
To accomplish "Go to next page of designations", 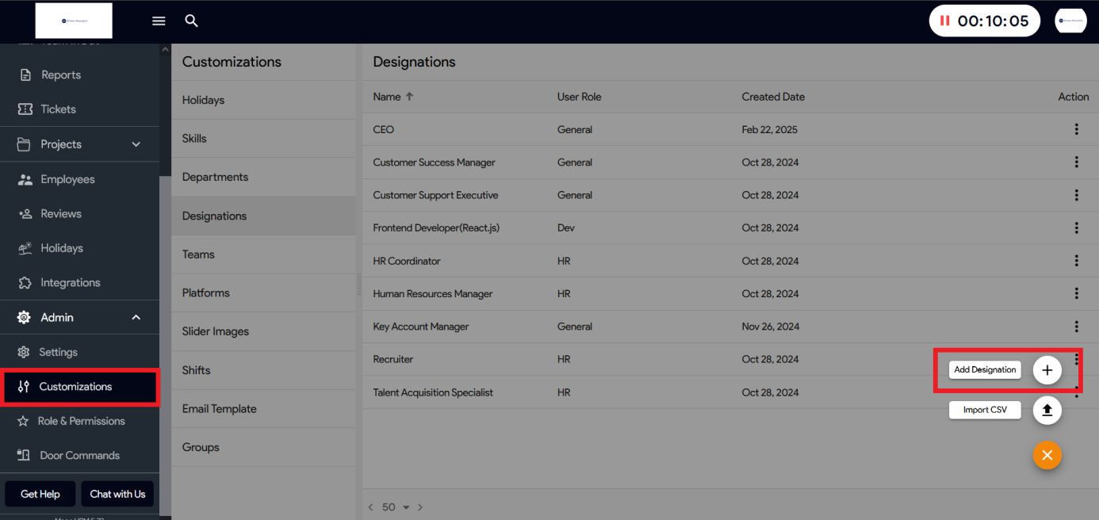I will point(420,507).
